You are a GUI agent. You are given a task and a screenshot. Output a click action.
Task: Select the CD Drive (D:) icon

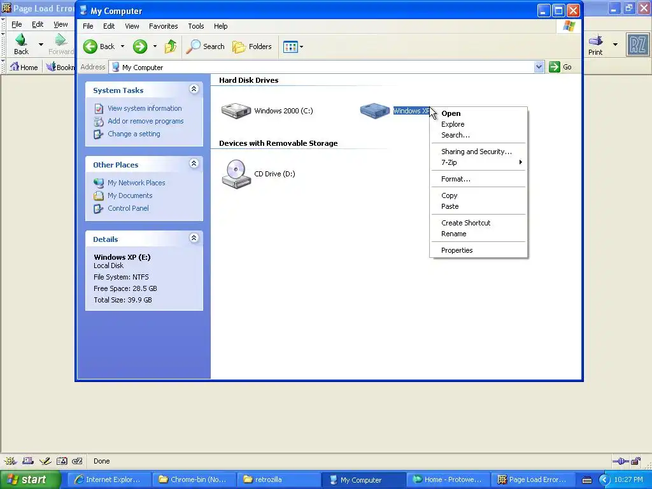236,174
